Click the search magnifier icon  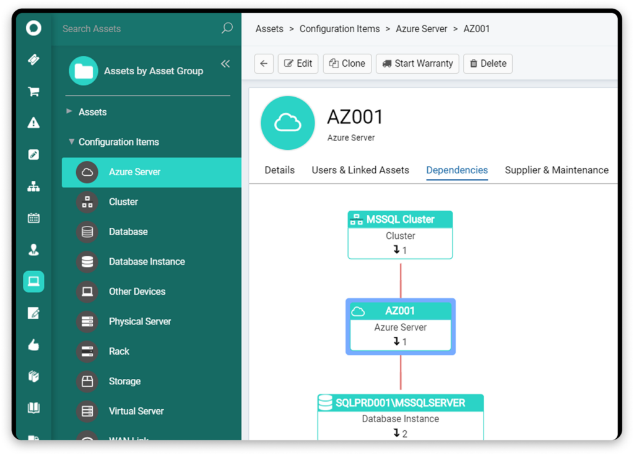(x=227, y=28)
